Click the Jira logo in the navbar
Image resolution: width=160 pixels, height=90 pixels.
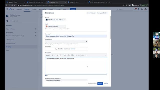coord(11,9)
